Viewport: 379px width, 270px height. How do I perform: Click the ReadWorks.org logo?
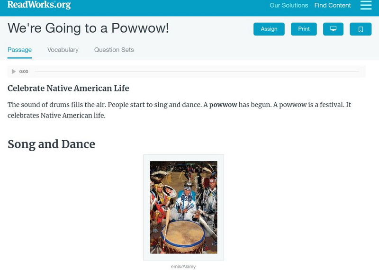click(x=39, y=5)
